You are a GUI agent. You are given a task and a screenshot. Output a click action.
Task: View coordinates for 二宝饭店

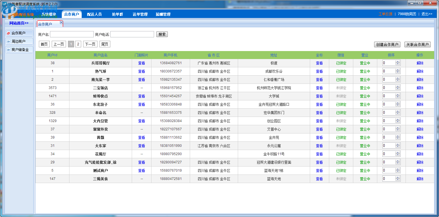tap(319, 88)
